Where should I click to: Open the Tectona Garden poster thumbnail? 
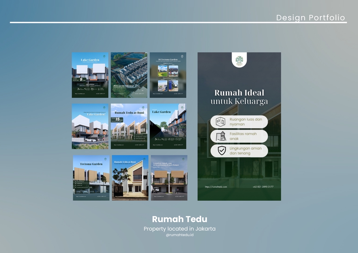coord(91,178)
